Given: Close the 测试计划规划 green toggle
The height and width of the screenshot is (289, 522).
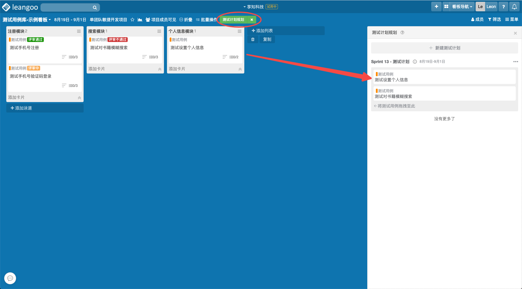Looking at the screenshot, I should 252,20.
